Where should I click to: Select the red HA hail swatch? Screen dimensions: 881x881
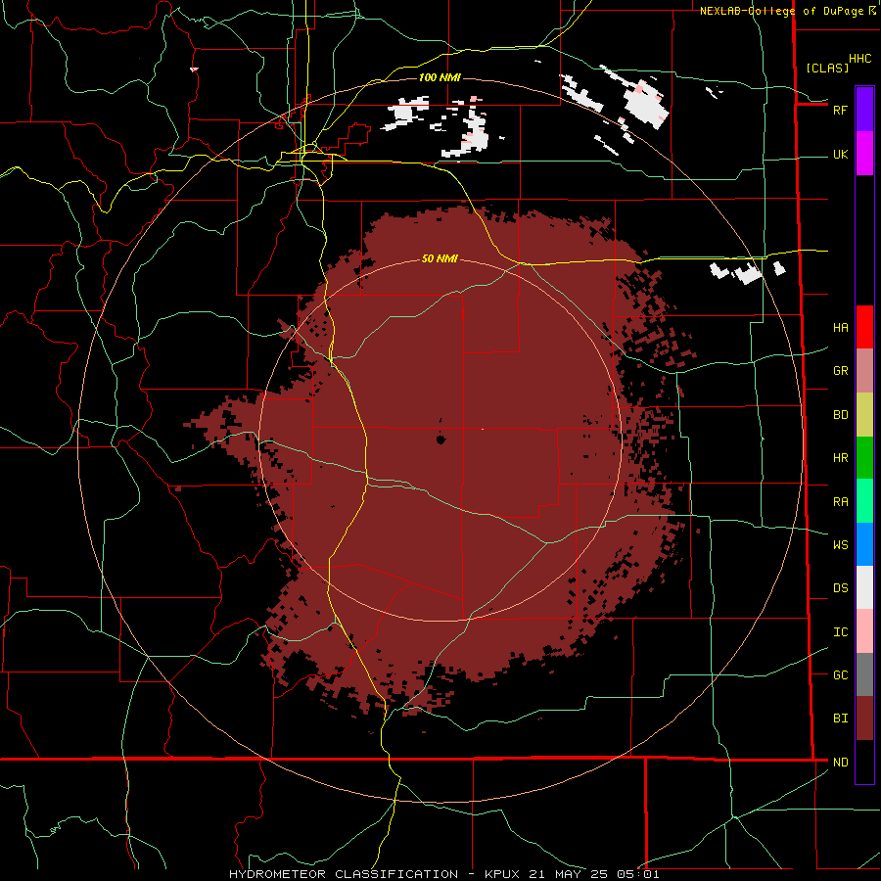864,327
